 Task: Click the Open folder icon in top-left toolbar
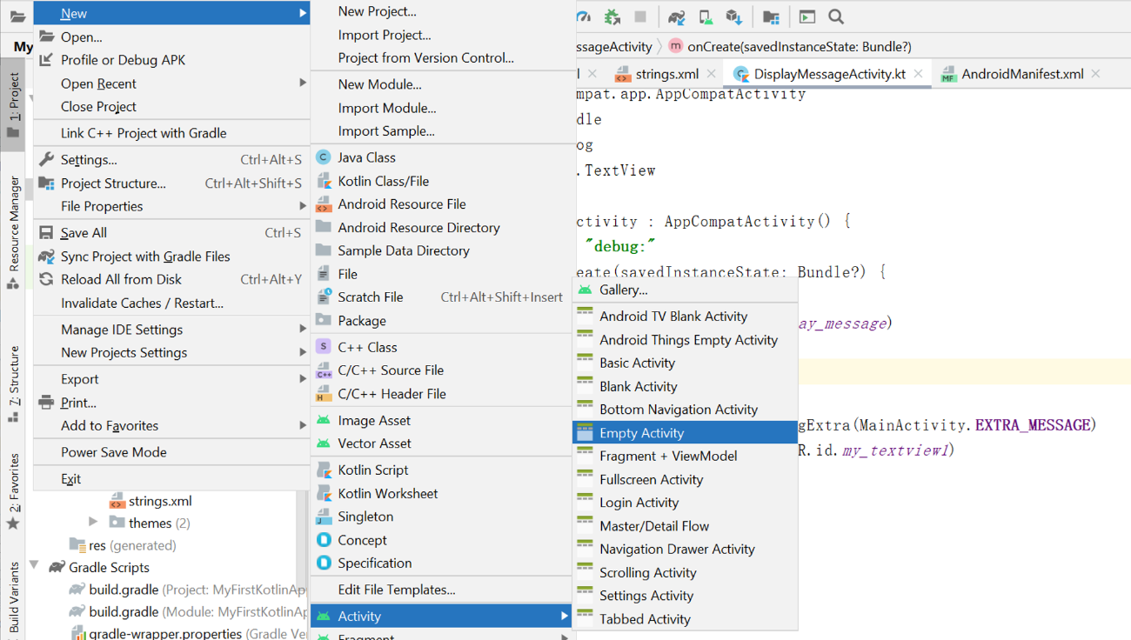pyautogui.click(x=17, y=17)
